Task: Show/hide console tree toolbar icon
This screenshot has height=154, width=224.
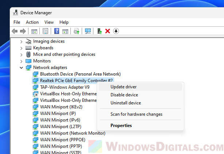Action: coord(34,31)
